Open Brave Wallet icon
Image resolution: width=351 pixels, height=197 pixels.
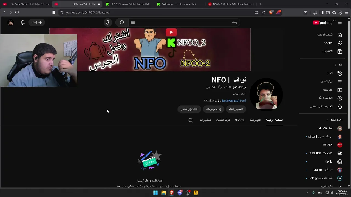tap(328, 12)
